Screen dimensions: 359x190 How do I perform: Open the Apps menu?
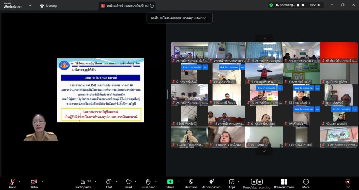[x=232, y=182]
